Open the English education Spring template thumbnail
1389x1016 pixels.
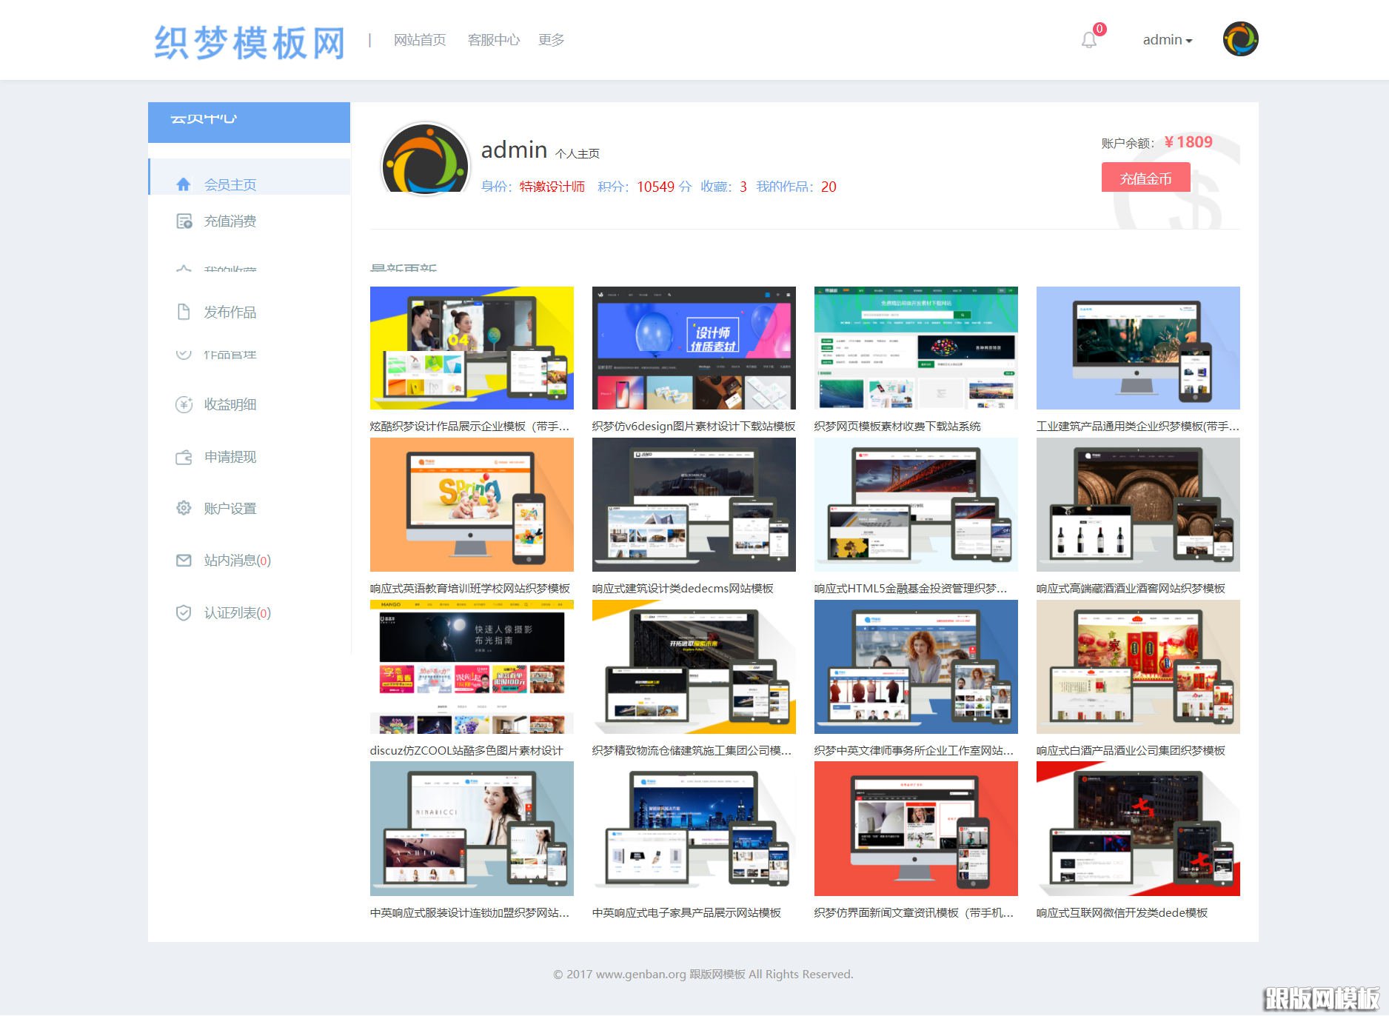click(472, 504)
